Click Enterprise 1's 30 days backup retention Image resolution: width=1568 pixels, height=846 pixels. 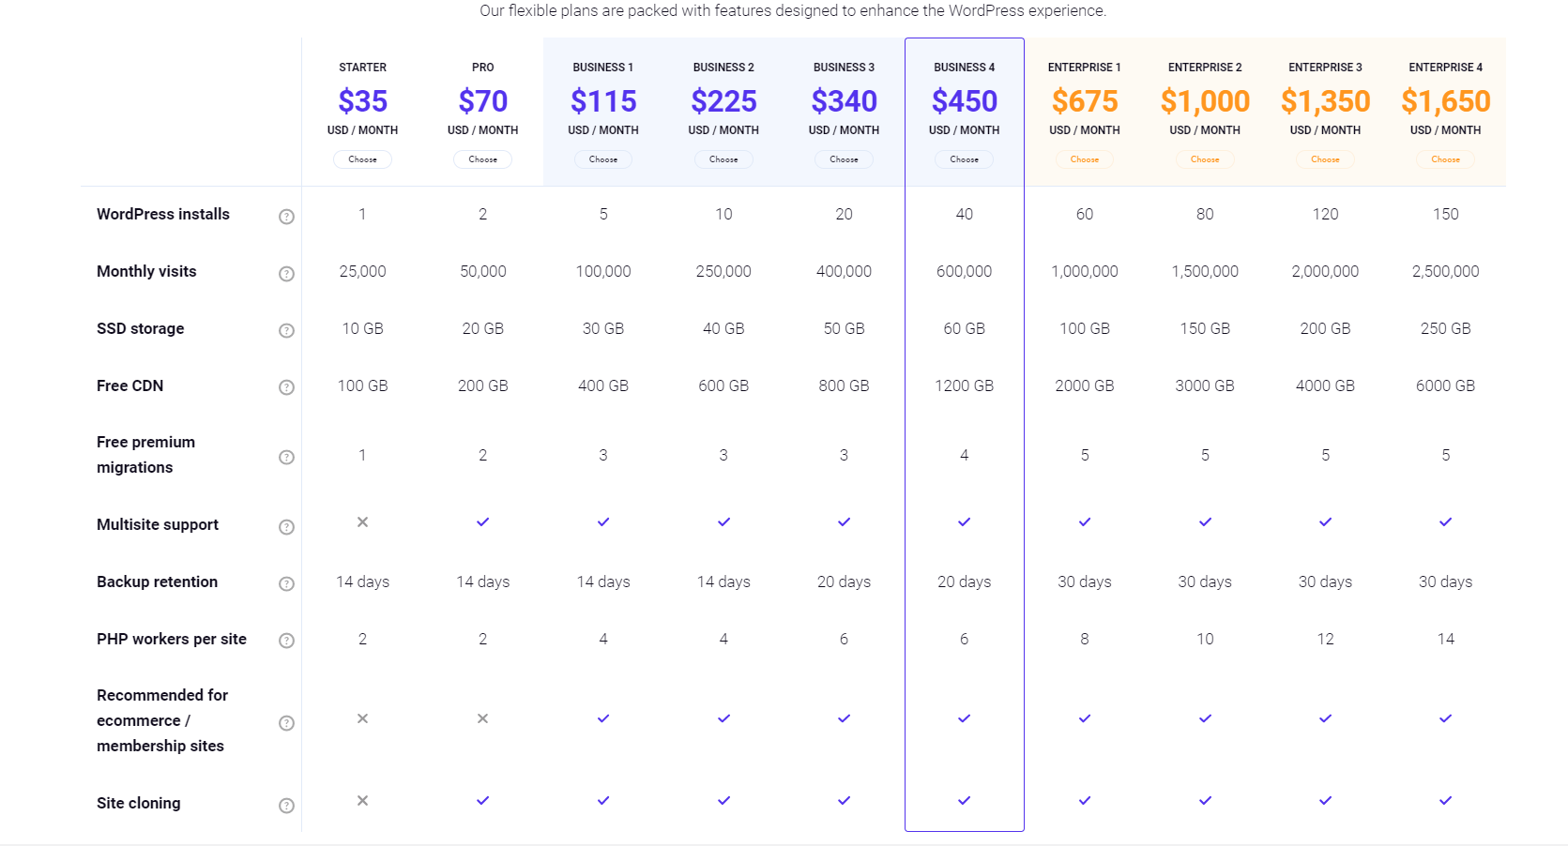coord(1085,582)
